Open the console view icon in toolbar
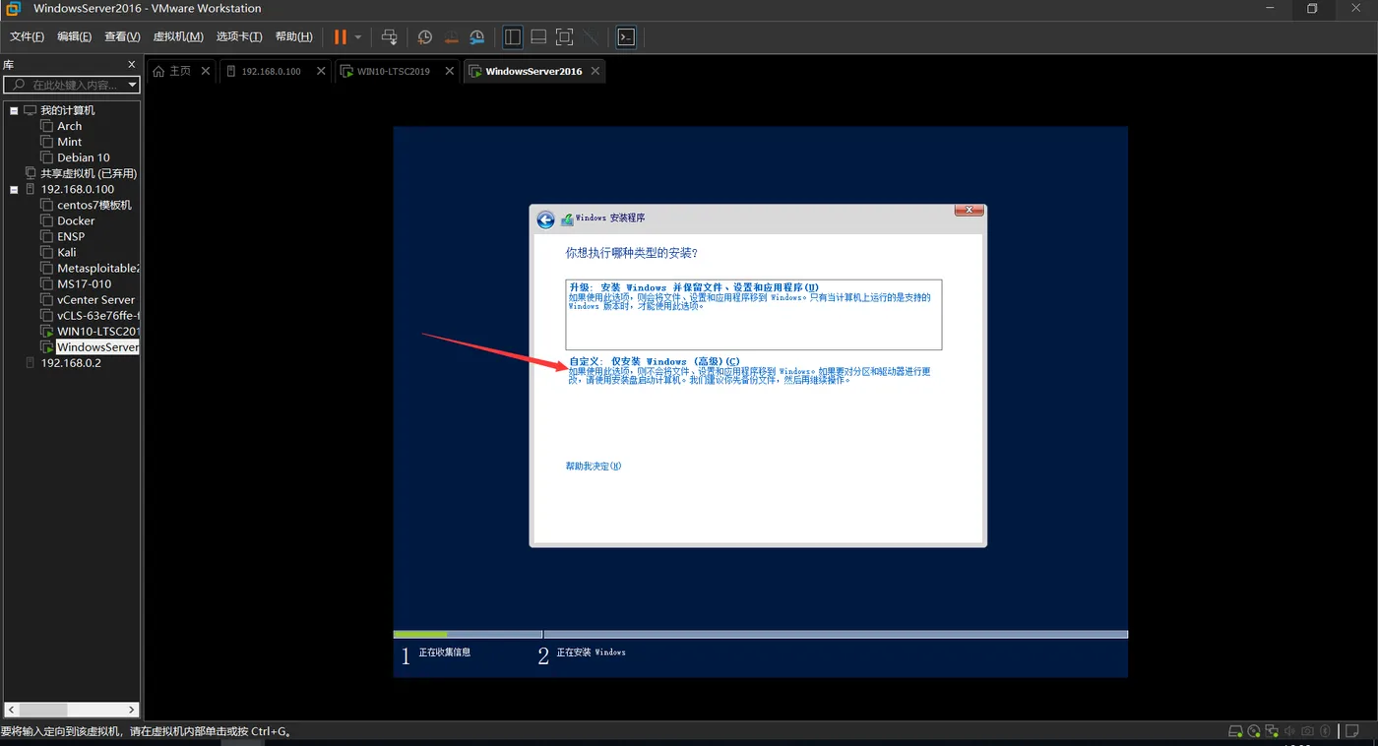The width and height of the screenshot is (1378, 746). (x=626, y=37)
